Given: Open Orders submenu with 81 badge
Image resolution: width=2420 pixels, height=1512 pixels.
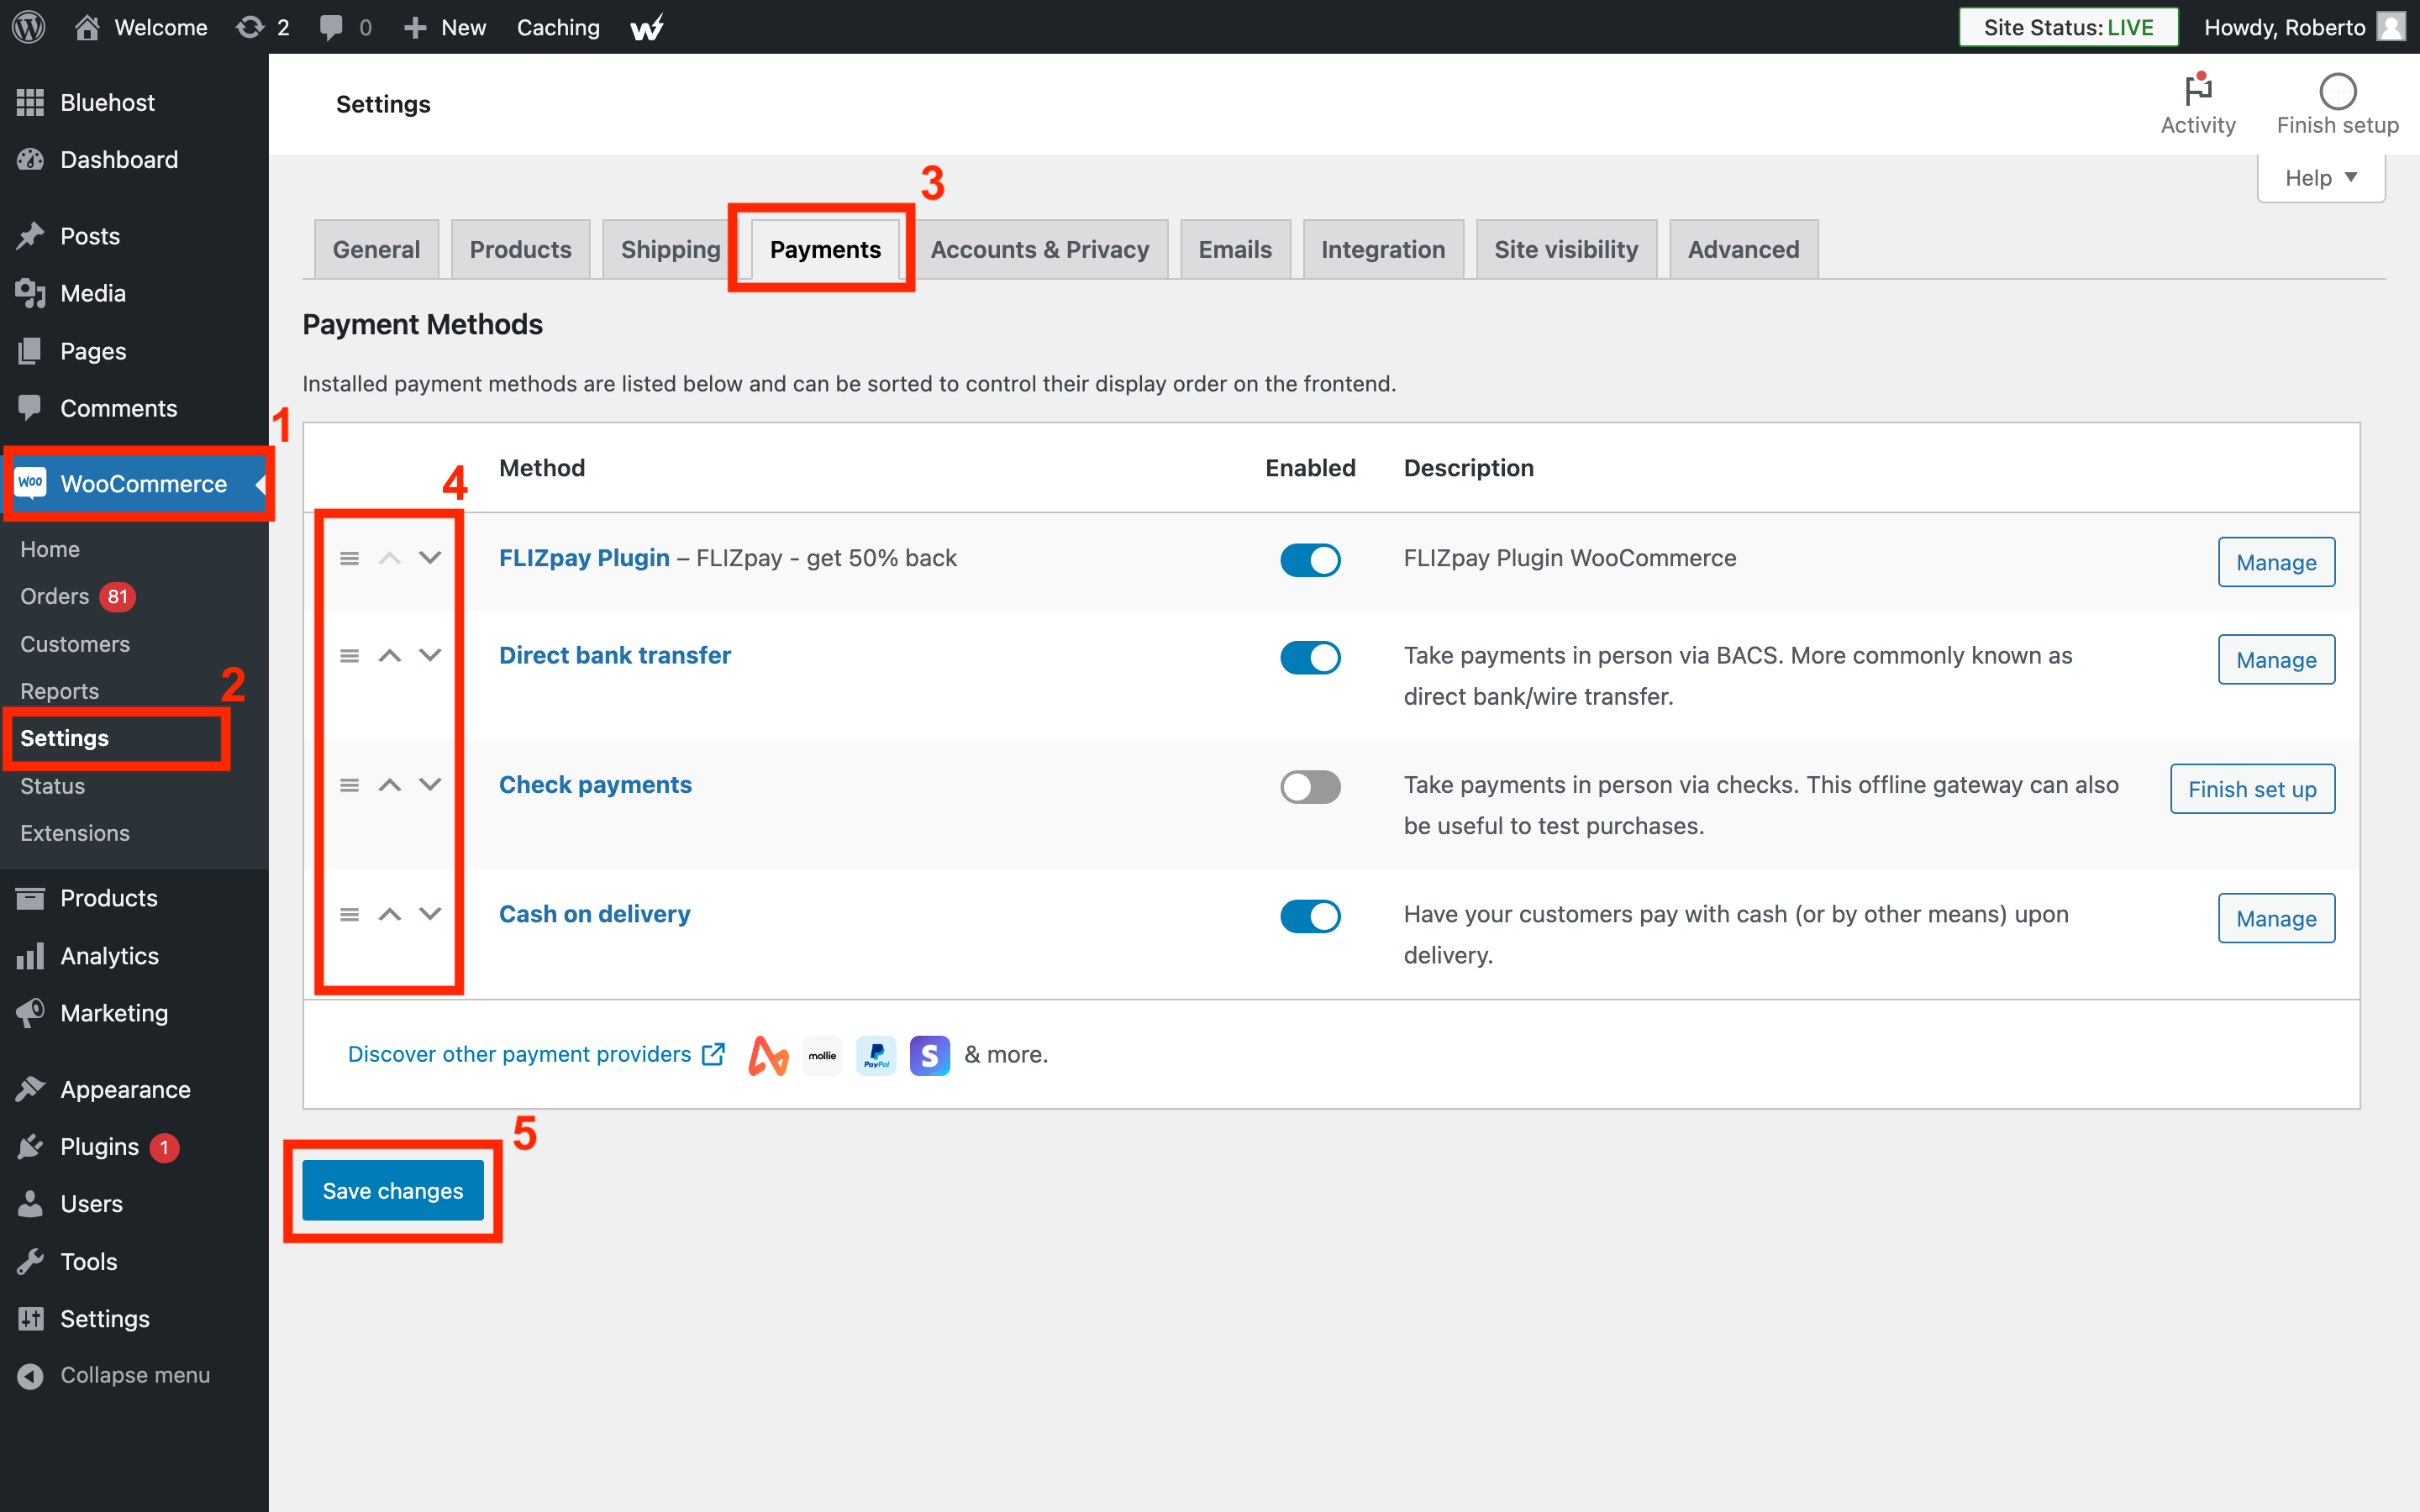Looking at the screenshot, I should [x=77, y=596].
